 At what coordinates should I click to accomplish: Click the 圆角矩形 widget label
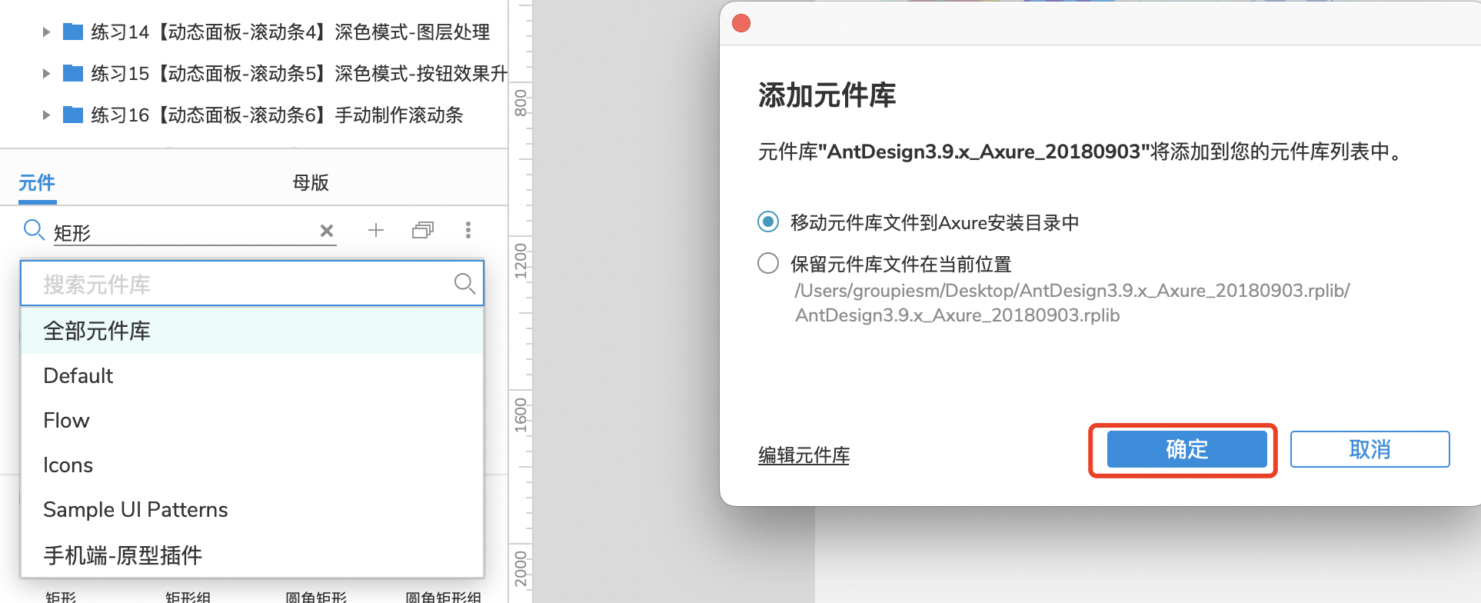[316, 597]
